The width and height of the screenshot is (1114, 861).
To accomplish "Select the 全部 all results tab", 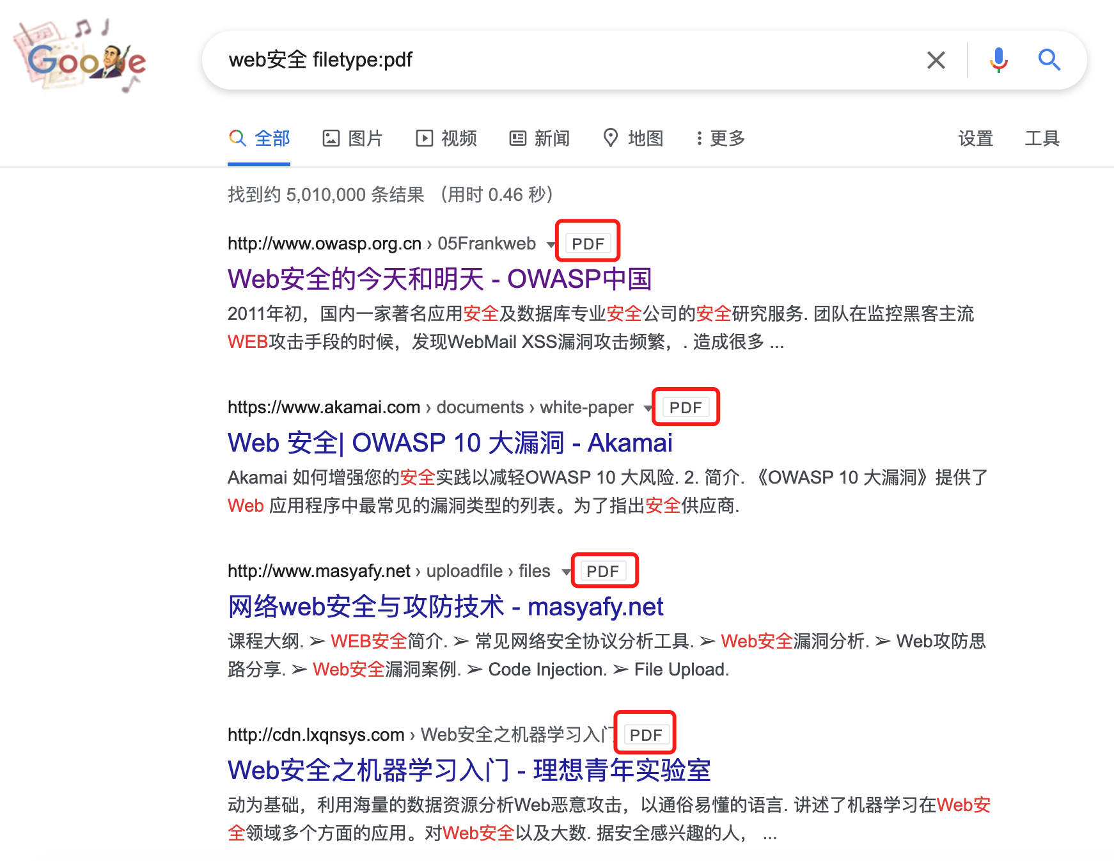I will (260, 138).
